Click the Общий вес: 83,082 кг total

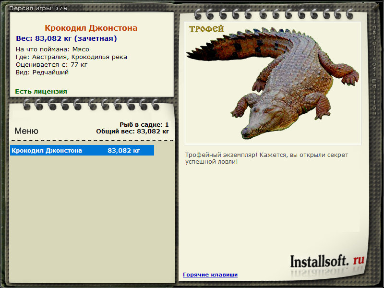coord(132,132)
